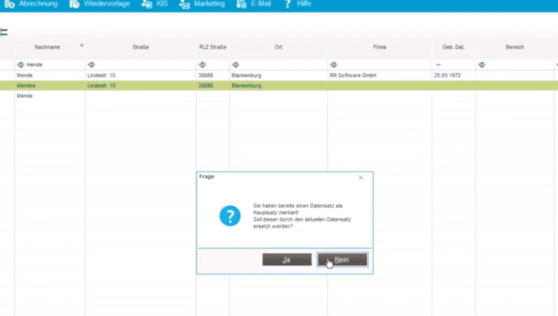Image resolution: width=558 pixels, height=316 pixels.
Task: Select the highlighted 'Mendes' row
Action: click(x=279, y=86)
